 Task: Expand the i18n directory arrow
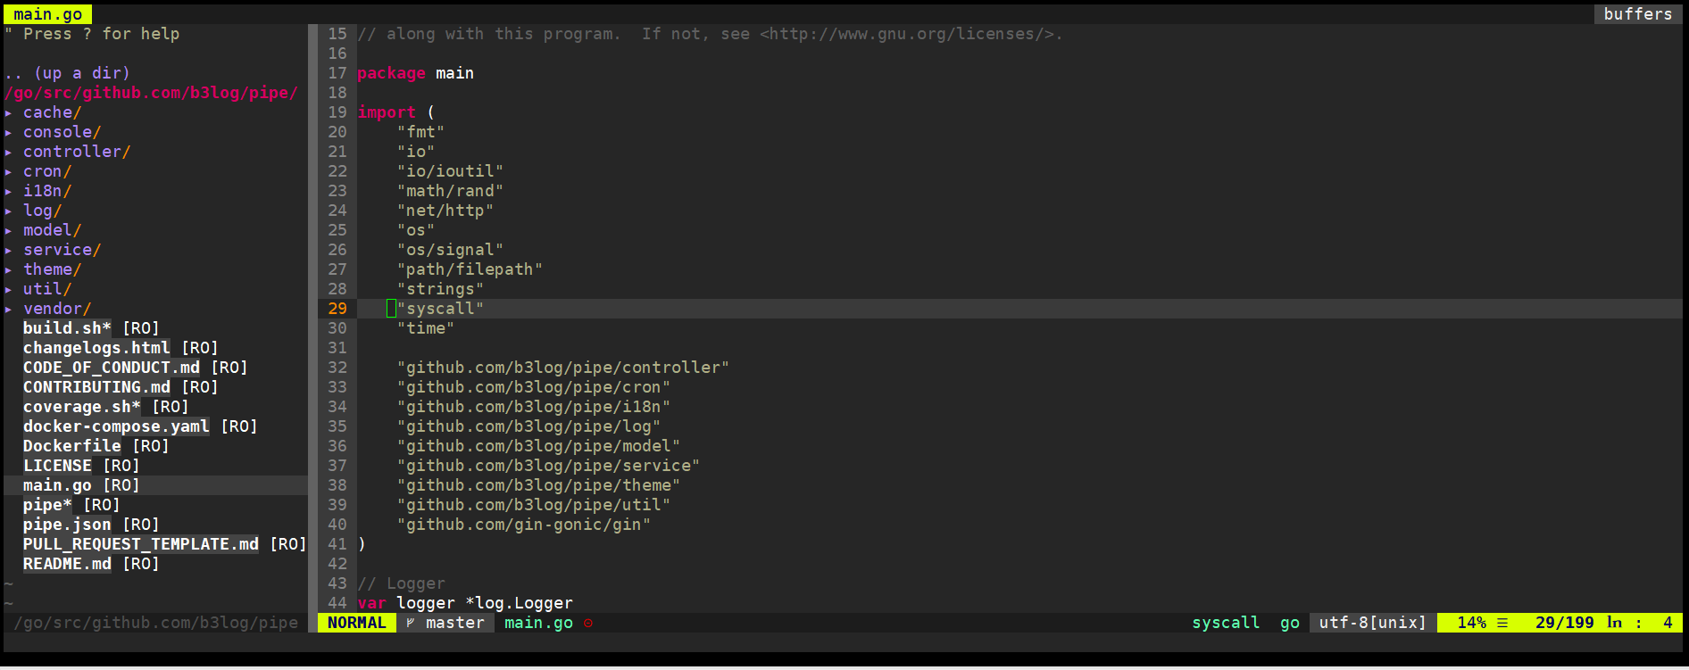(9, 192)
